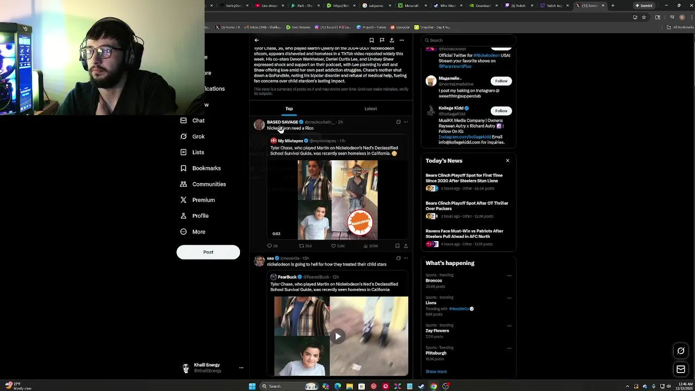
Task: Click the Post button
Action: (x=208, y=252)
